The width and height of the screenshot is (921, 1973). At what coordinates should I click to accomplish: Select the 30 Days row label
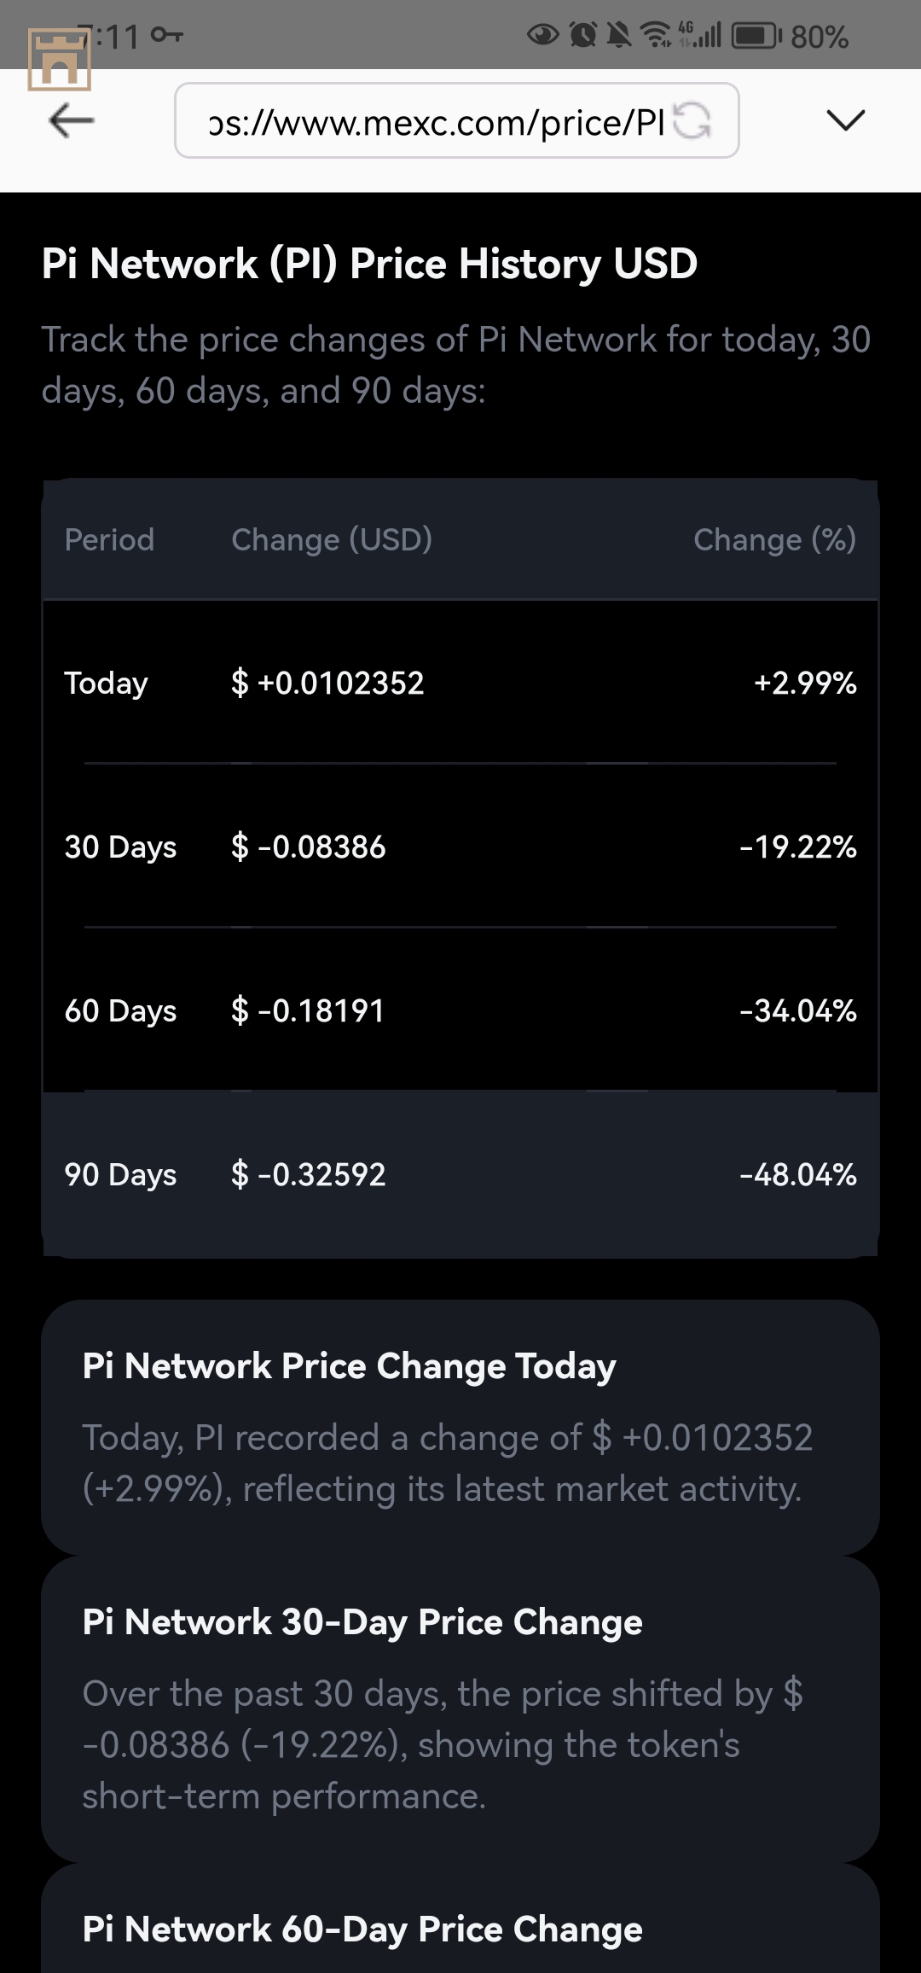pyautogui.click(x=120, y=847)
